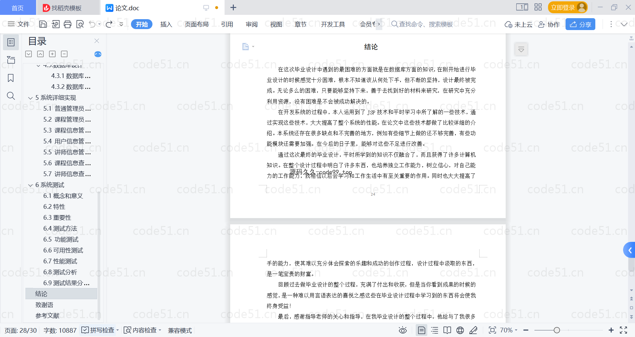Click collapse all headings icon in 目录

coord(40,54)
